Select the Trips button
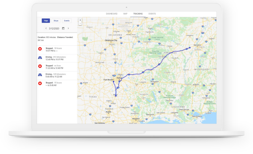This screenshot has height=154, width=253. click(46, 21)
